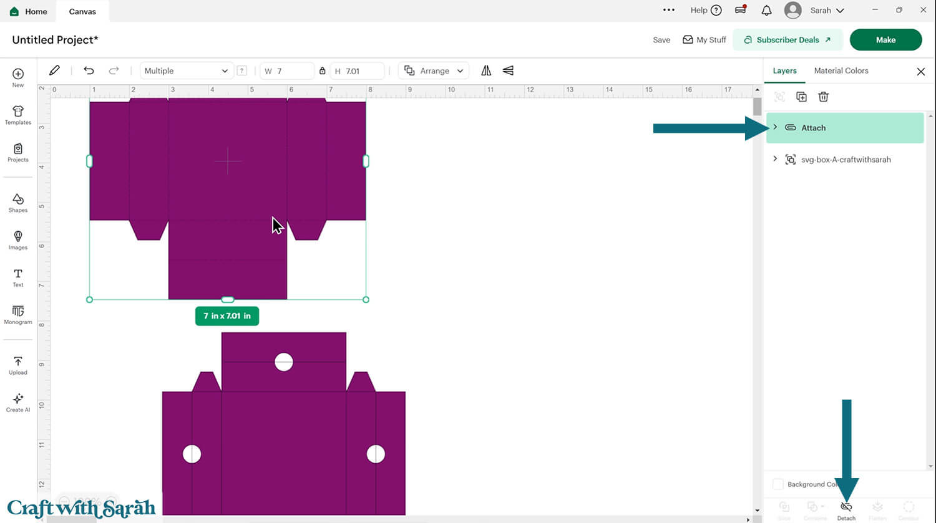Open the Templates panel
This screenshot has width=936, height=523.
pyautogui.click(x=18, y=115)
